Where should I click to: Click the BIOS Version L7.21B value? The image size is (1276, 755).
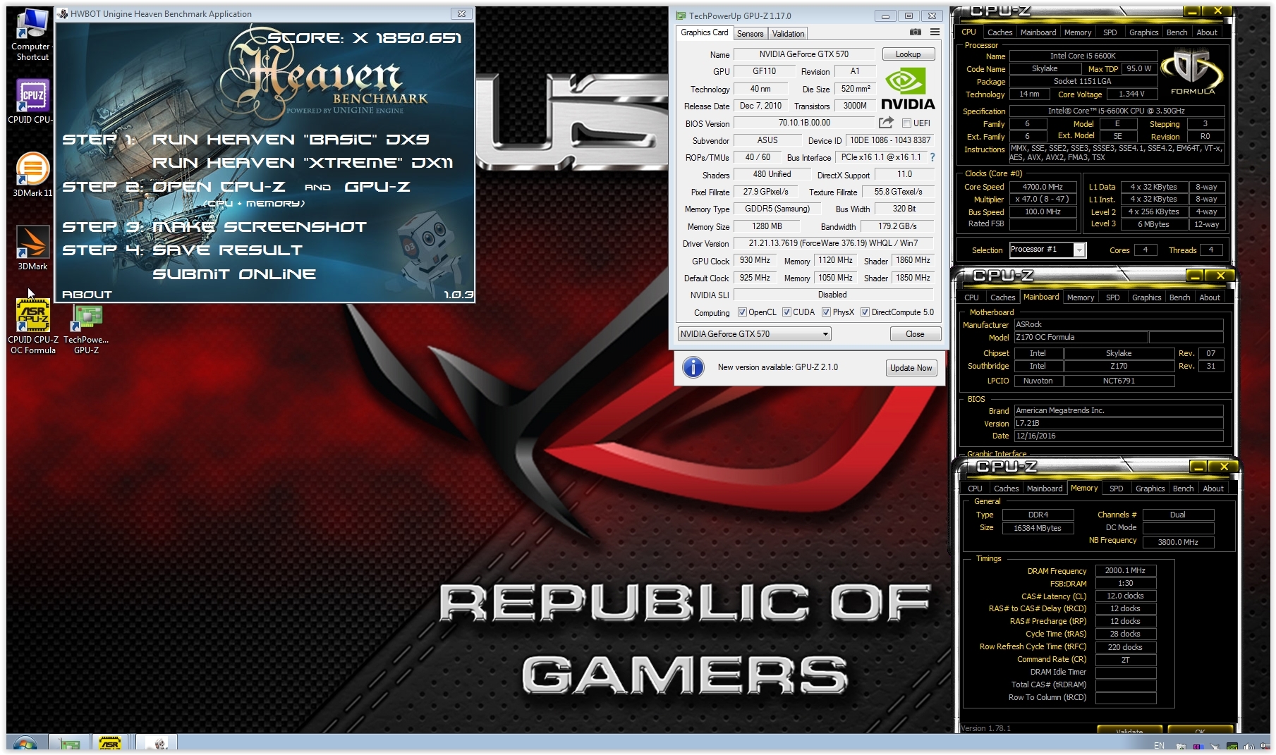tap(1118, 424)
